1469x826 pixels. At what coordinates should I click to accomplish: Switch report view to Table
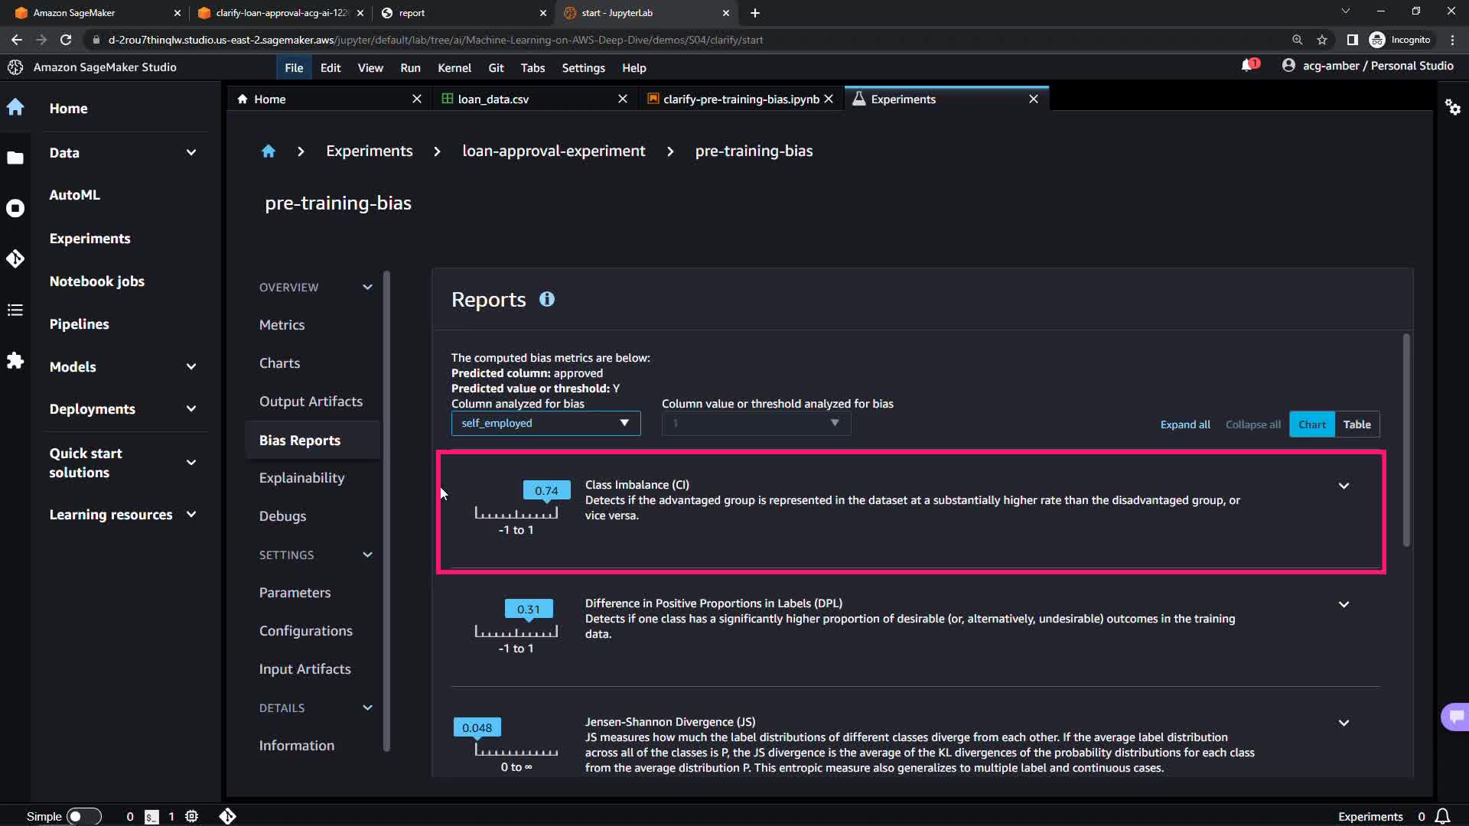(1357, 424)
